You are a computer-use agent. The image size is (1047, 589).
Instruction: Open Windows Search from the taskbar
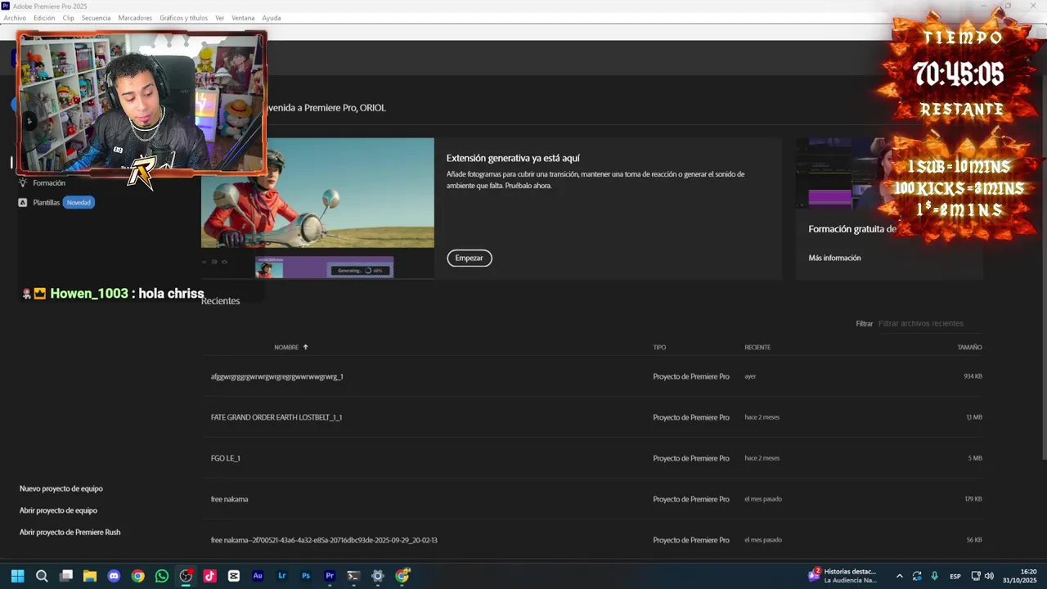coord(42,576)
